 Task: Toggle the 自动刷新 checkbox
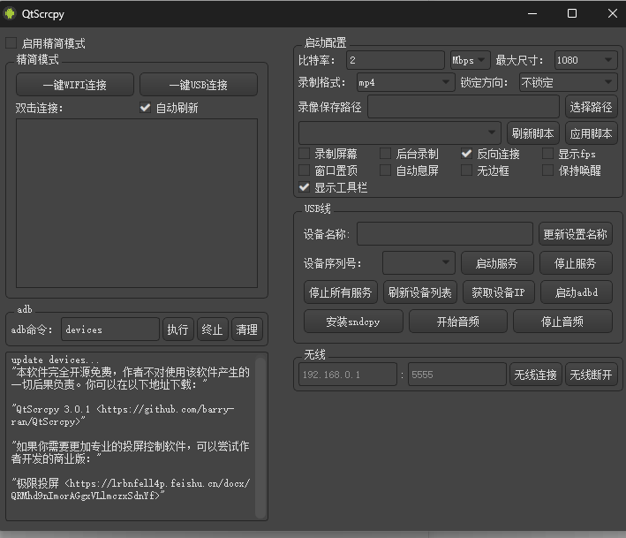pos(146,108)
